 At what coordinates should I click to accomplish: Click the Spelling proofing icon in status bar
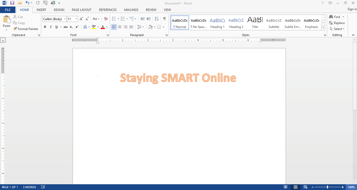click(43, 187)
